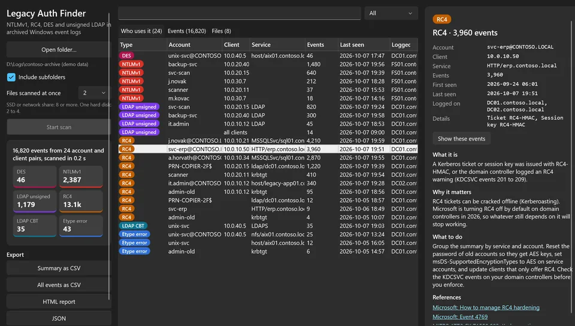
Task: Click the LDAP CBT summary card
Action: 35,226
